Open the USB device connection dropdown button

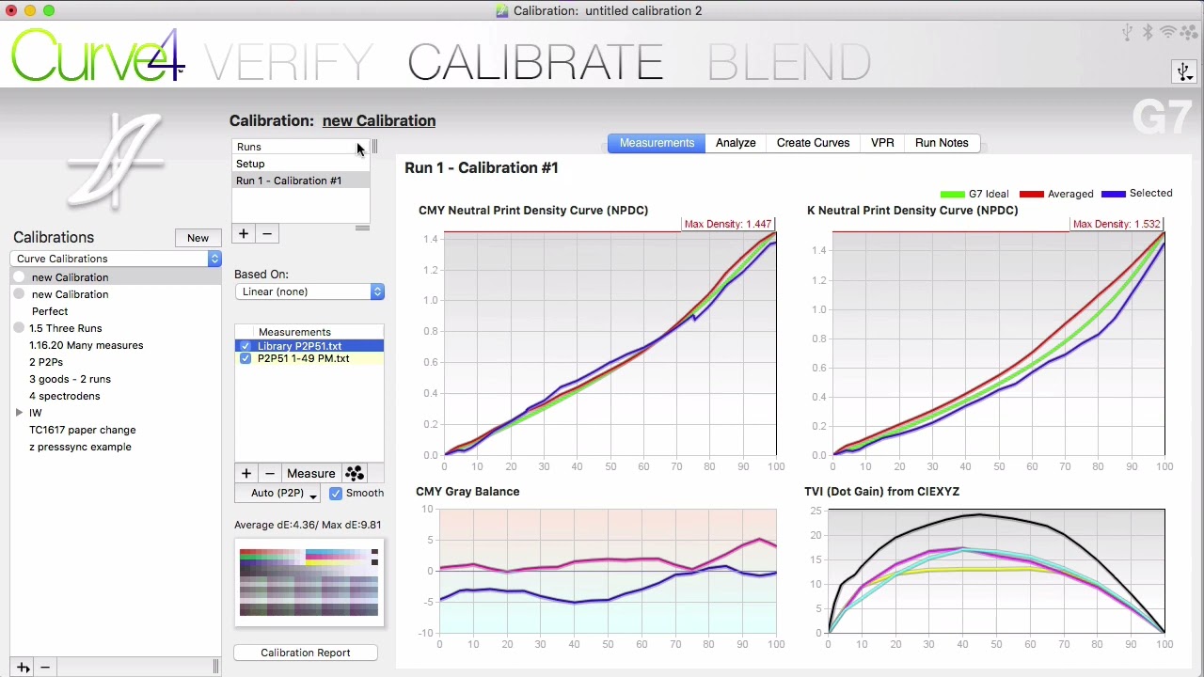(1184, 71)
